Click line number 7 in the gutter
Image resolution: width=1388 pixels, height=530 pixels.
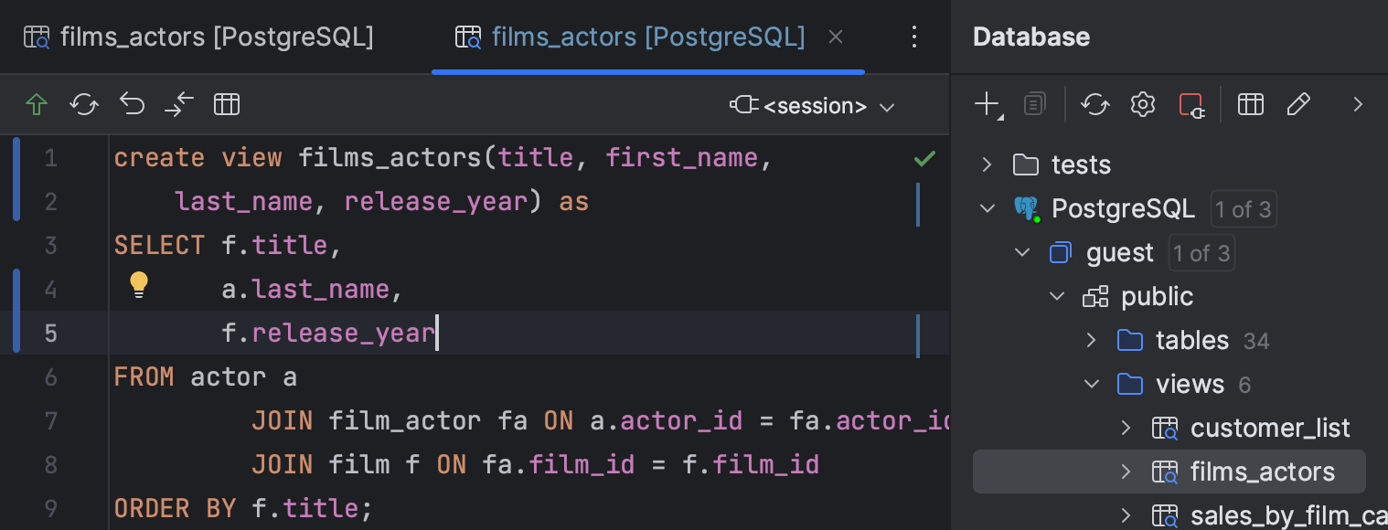51,420
